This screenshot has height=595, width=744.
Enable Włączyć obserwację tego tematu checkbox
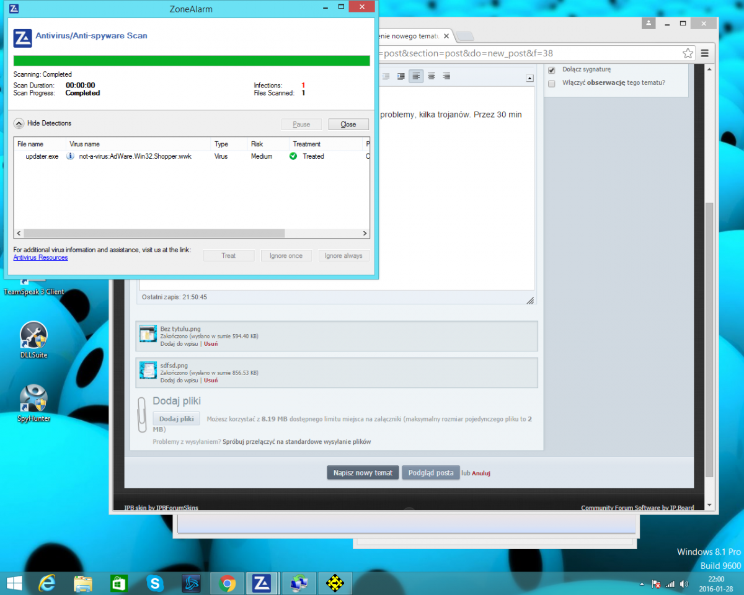(x=552, y=83)
